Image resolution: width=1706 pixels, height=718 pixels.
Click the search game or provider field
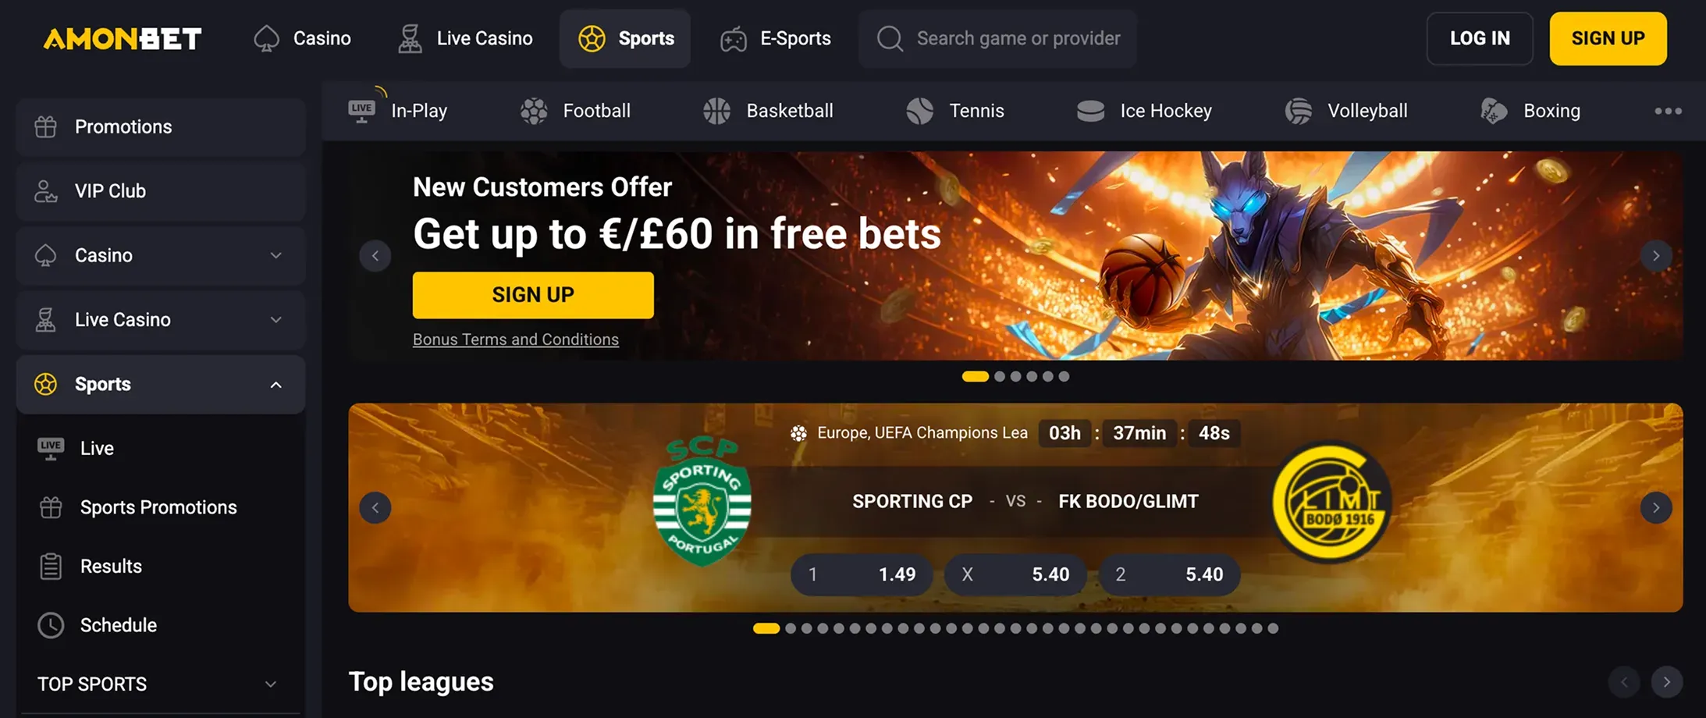click(x=997, y=38)
